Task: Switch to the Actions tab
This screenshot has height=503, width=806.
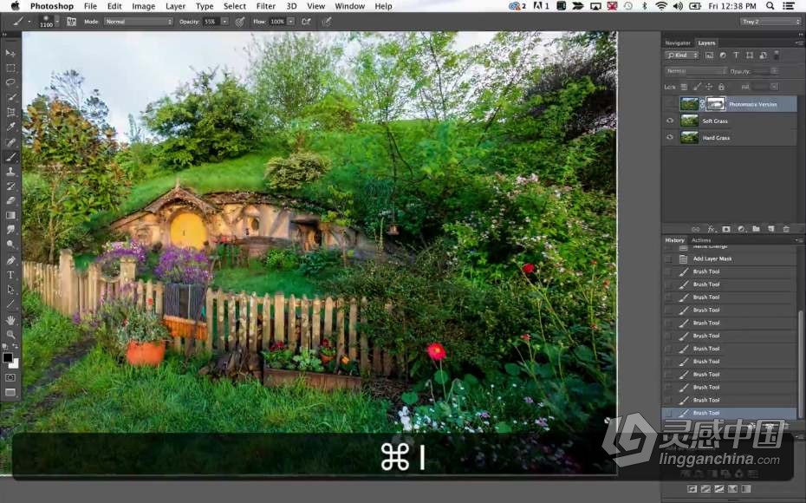Action: coord(701,240)
